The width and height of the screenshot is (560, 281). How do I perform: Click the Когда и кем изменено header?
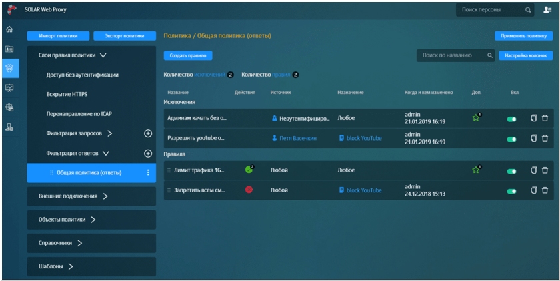coord(429,93)
